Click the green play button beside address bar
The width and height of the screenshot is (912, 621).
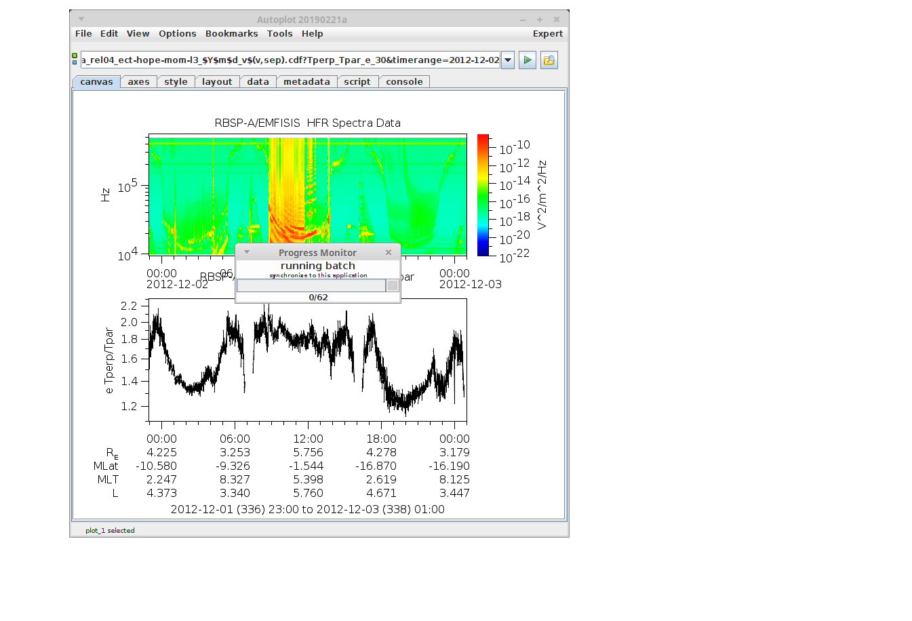pyautogui.click(x=527, y=60)
